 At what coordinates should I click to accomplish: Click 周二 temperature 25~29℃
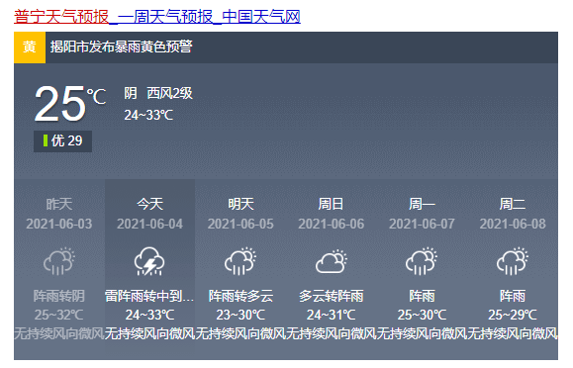click(513, 315)
